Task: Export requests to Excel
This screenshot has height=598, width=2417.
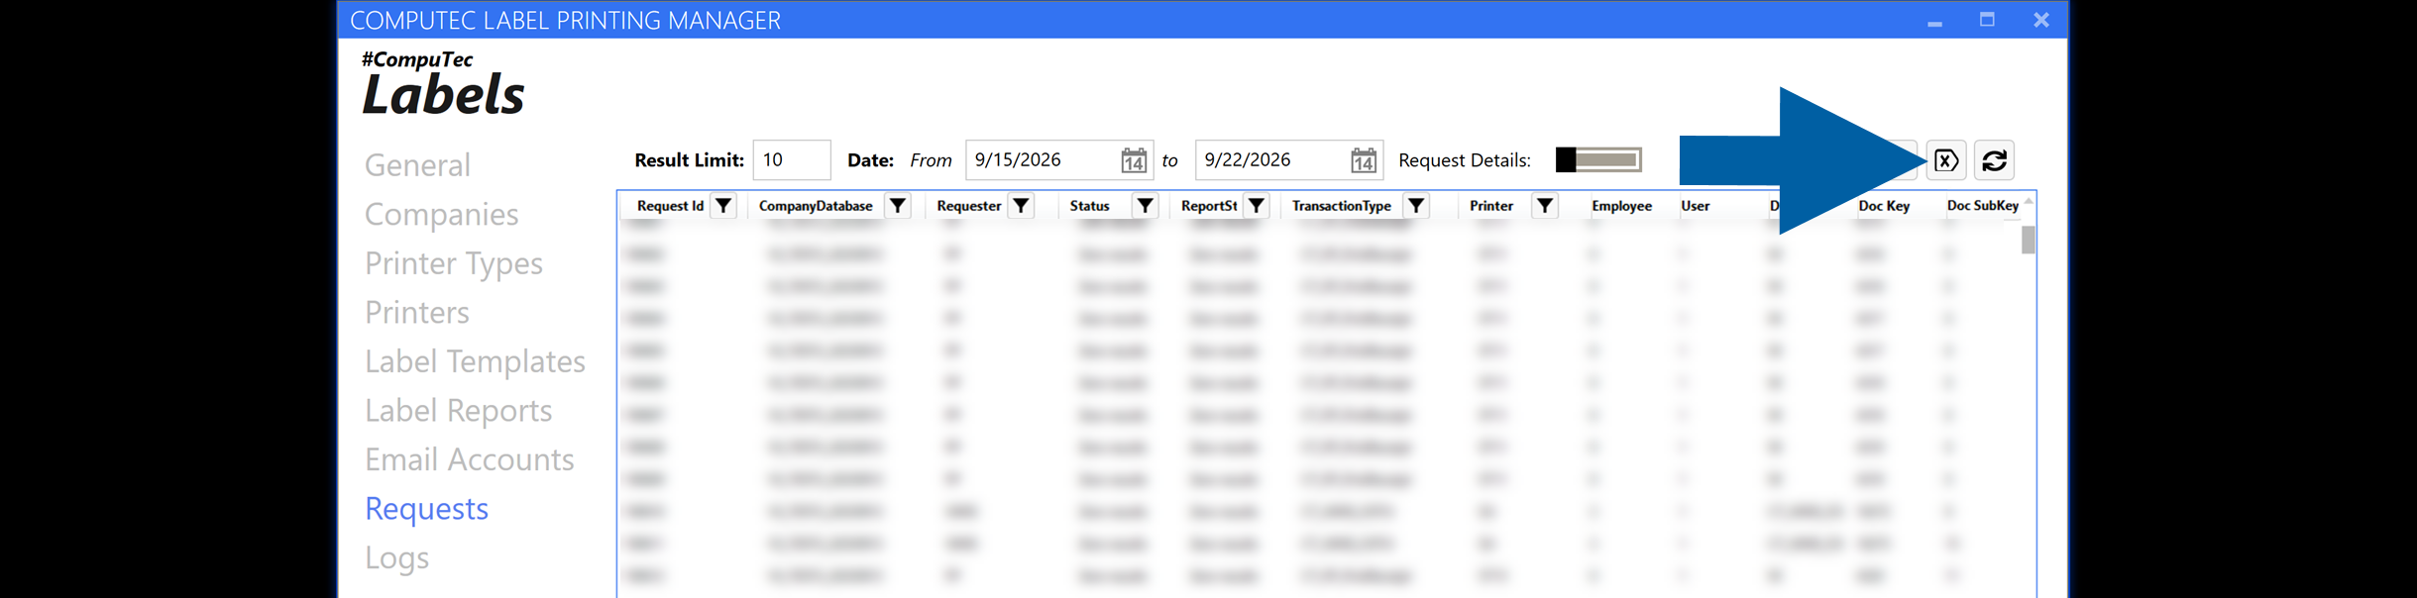Action: (1946, 160)
